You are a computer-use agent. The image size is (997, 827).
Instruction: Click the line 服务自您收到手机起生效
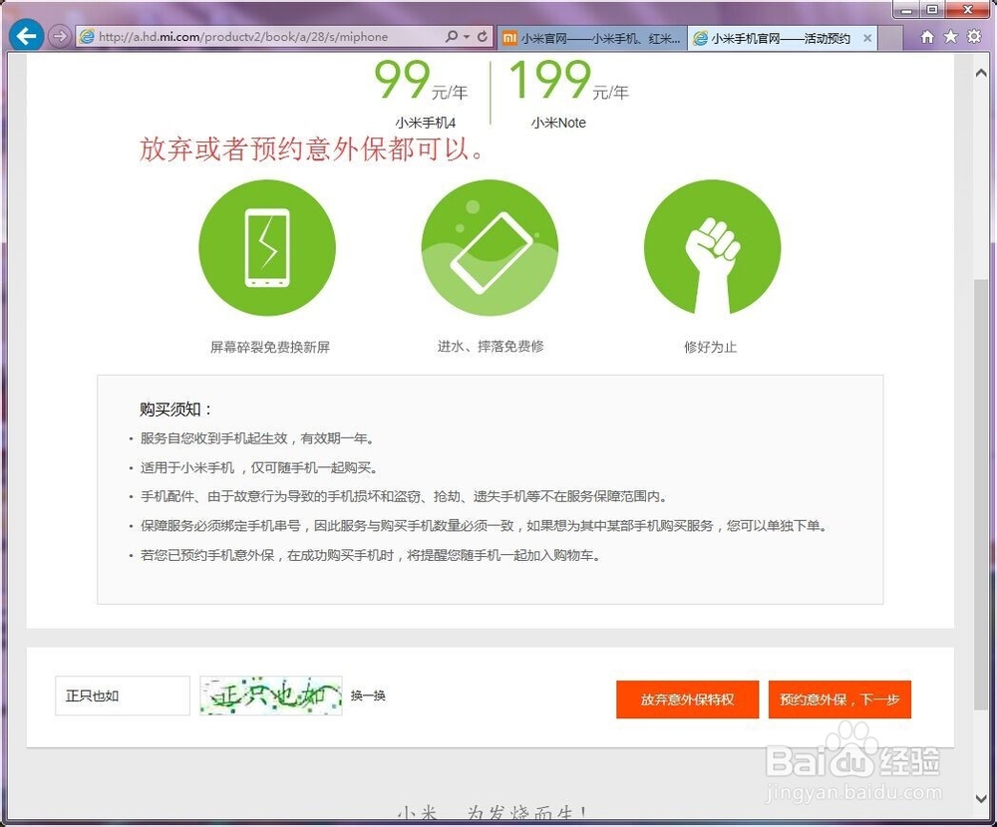click(x=257, y=438)
